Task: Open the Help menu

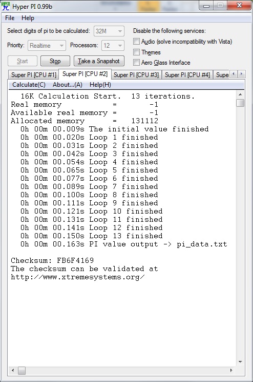Action: (28, 18)
